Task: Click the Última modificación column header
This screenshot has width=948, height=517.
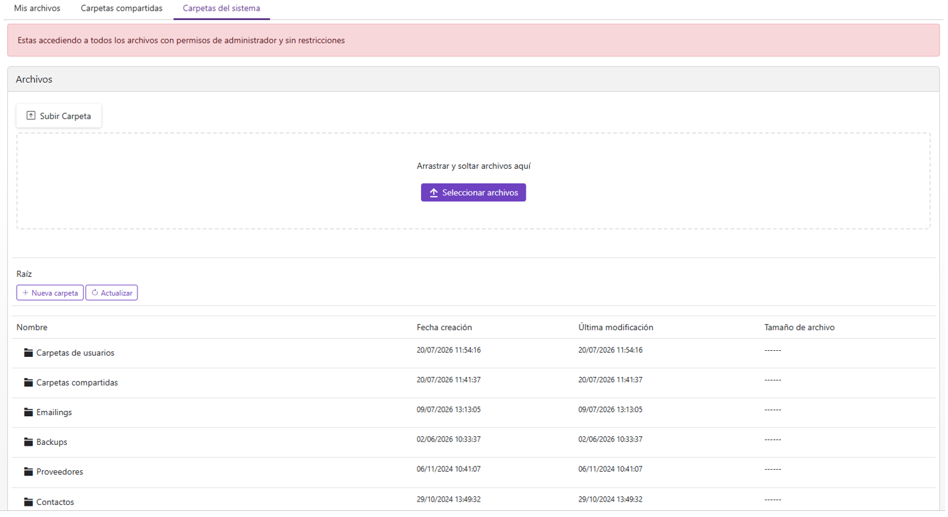Action: tap(616, 328)
